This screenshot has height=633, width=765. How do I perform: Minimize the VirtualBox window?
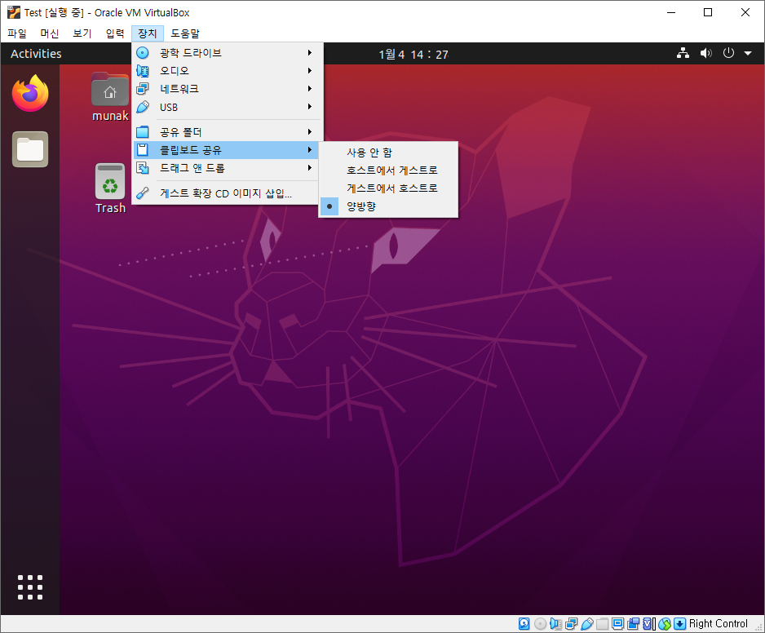[x=671, y=13]
